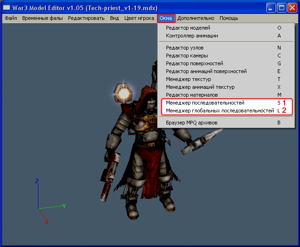The width and height of the screenshot is (300, 247).
Task: Maximize the War3 Model Editor window
Action: [x=282, y=8]
